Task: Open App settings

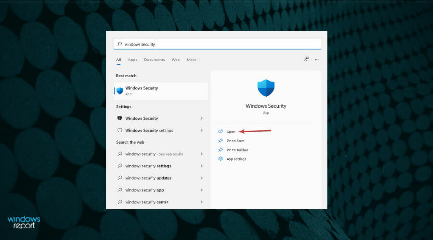Action: pyautogui.click(x=236, y=159)
